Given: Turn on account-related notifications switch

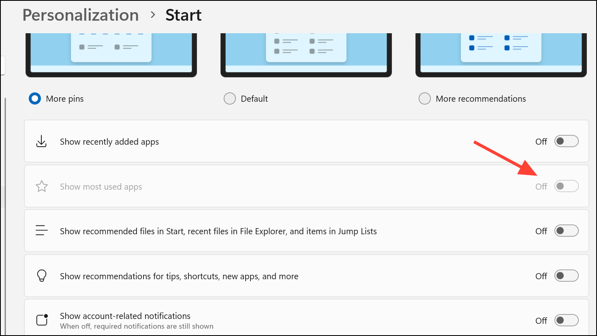Looking at the screenshot, I should pyautogui.click(x=566, y=321).
